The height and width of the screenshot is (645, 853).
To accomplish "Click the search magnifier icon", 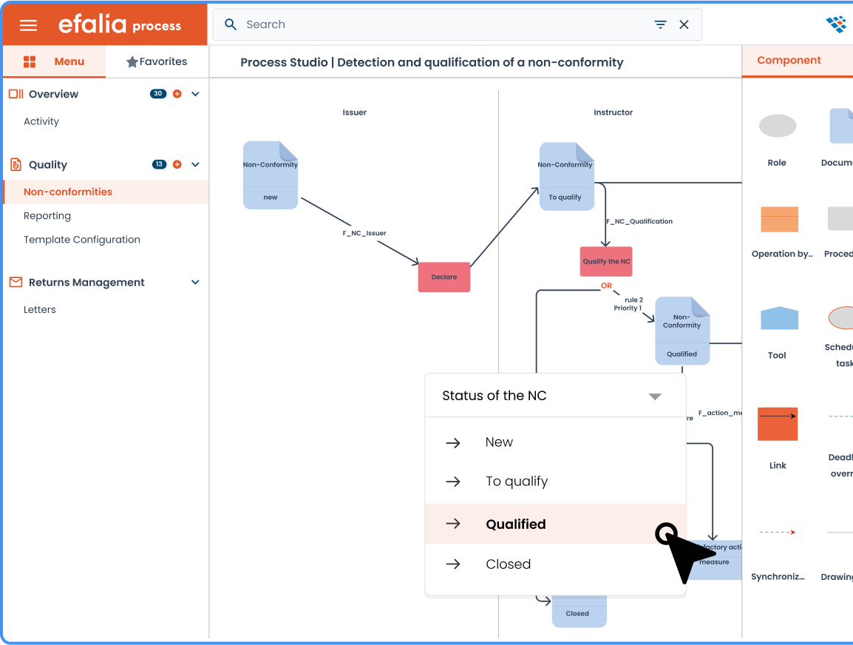I will click(x=231, y=24).
